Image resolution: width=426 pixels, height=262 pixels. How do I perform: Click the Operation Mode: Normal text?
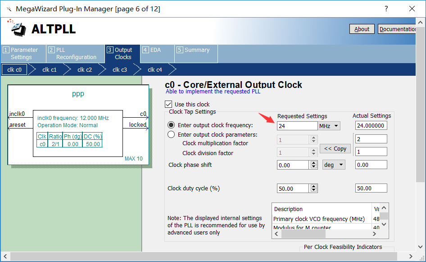coord(68,125)
